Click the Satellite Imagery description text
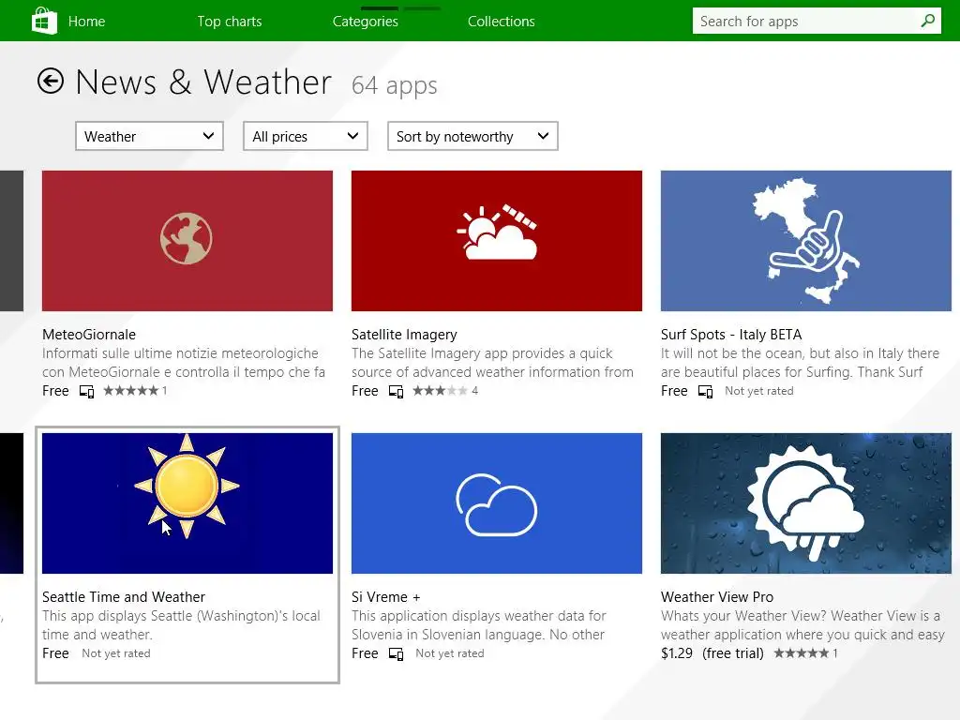The image size is (960, 720). tap(492, 363)
